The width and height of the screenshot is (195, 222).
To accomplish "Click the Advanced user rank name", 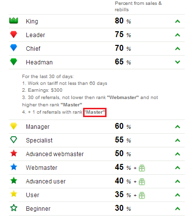I will click(x=45, y=182).
